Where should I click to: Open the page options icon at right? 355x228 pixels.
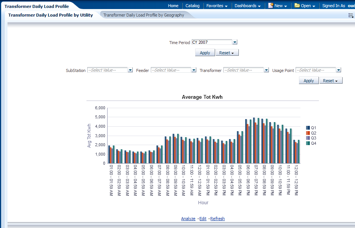pyautogui.click(x=351, y=15)
